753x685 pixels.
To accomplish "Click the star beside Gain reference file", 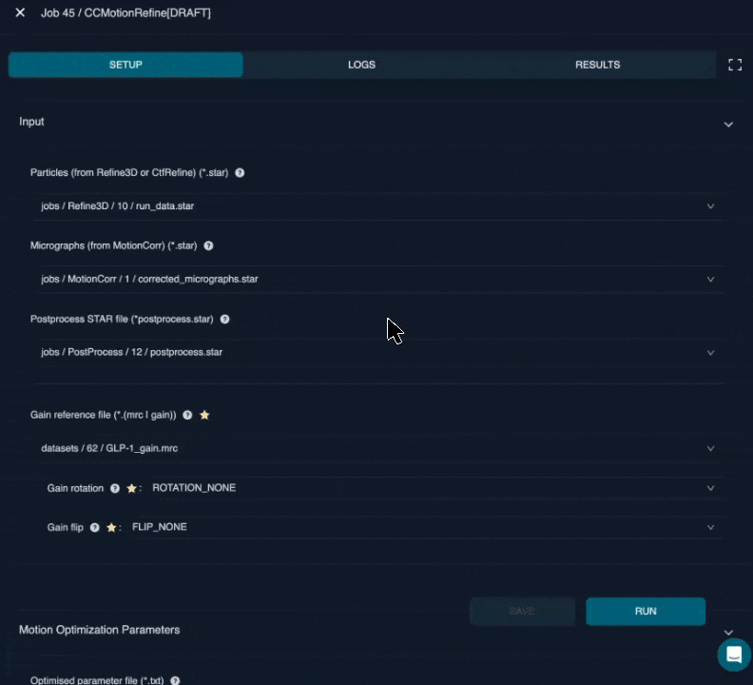I will point(204,415).
